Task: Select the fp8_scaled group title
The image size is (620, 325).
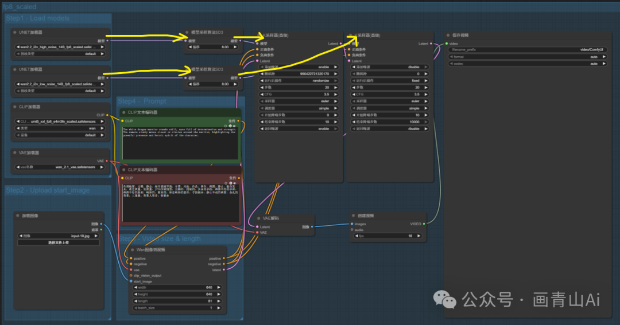Action: (20, 7)
